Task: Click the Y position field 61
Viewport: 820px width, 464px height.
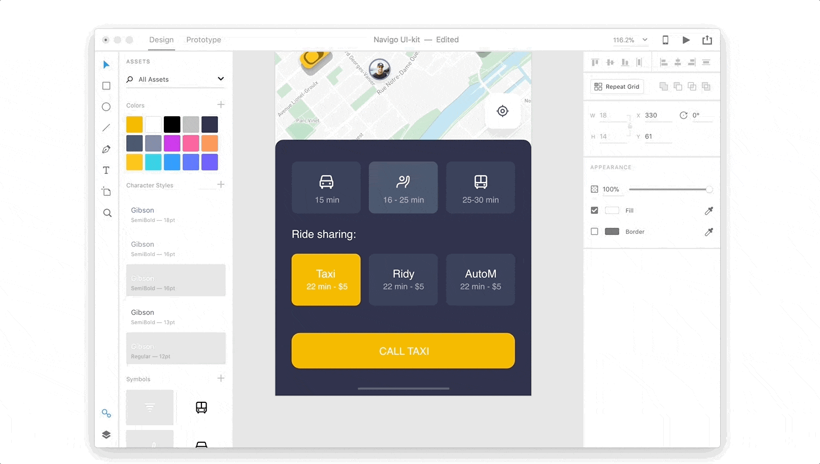Action: coord(658,137)
